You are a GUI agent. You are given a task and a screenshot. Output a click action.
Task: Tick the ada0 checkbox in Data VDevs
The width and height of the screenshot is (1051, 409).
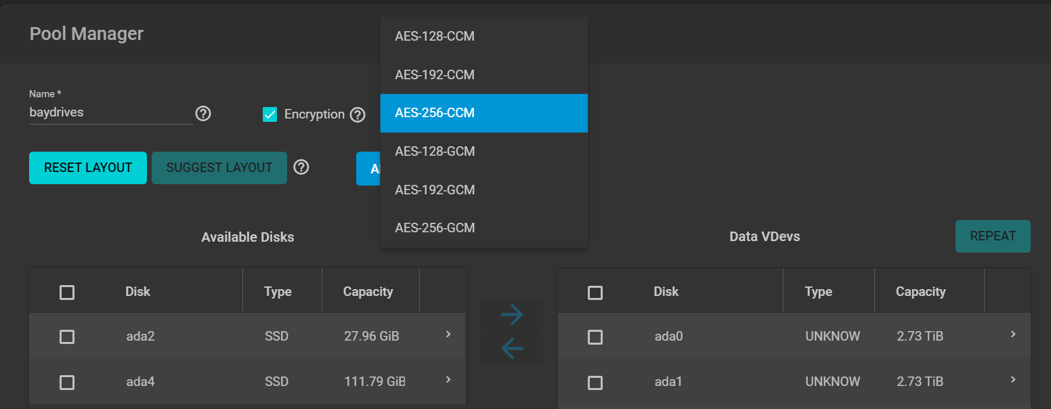point(595,337)
